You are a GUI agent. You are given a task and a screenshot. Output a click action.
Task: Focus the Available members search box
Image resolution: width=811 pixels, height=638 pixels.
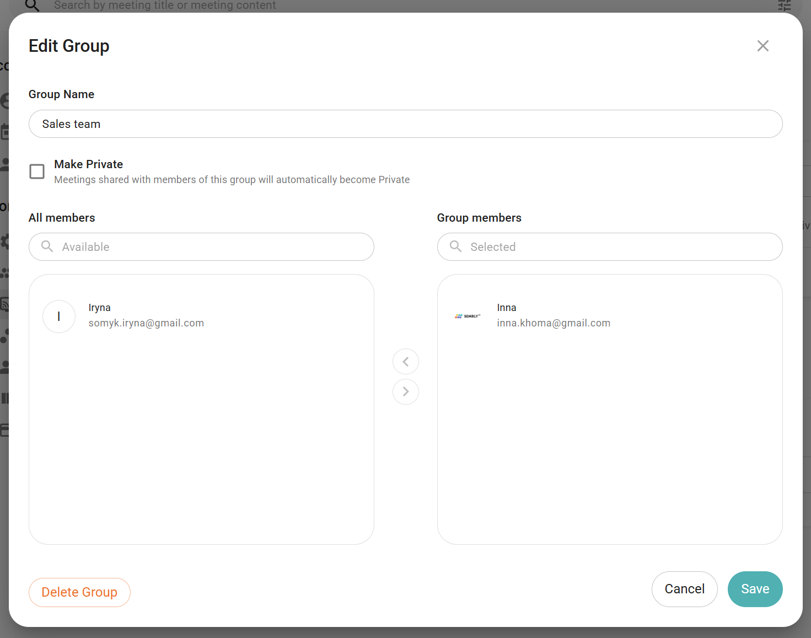point(210,247)
